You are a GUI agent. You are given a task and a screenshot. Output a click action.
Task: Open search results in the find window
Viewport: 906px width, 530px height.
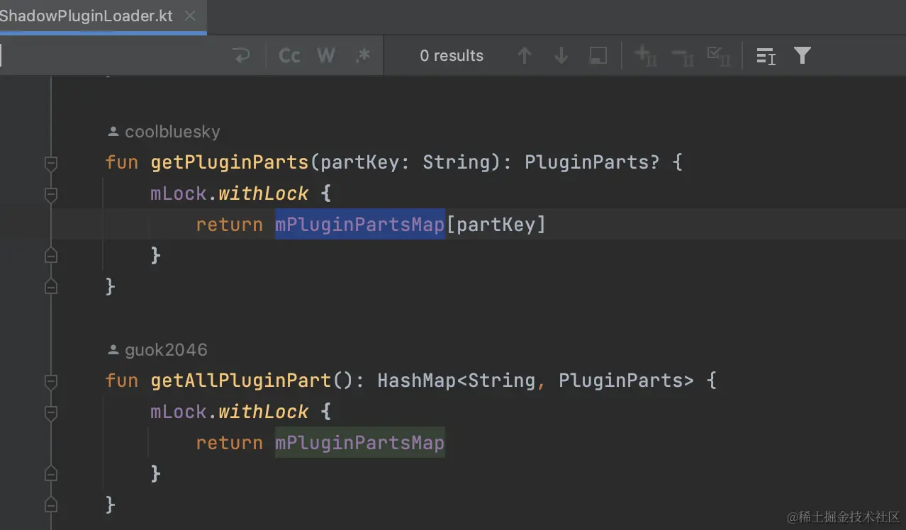[598, 56]
